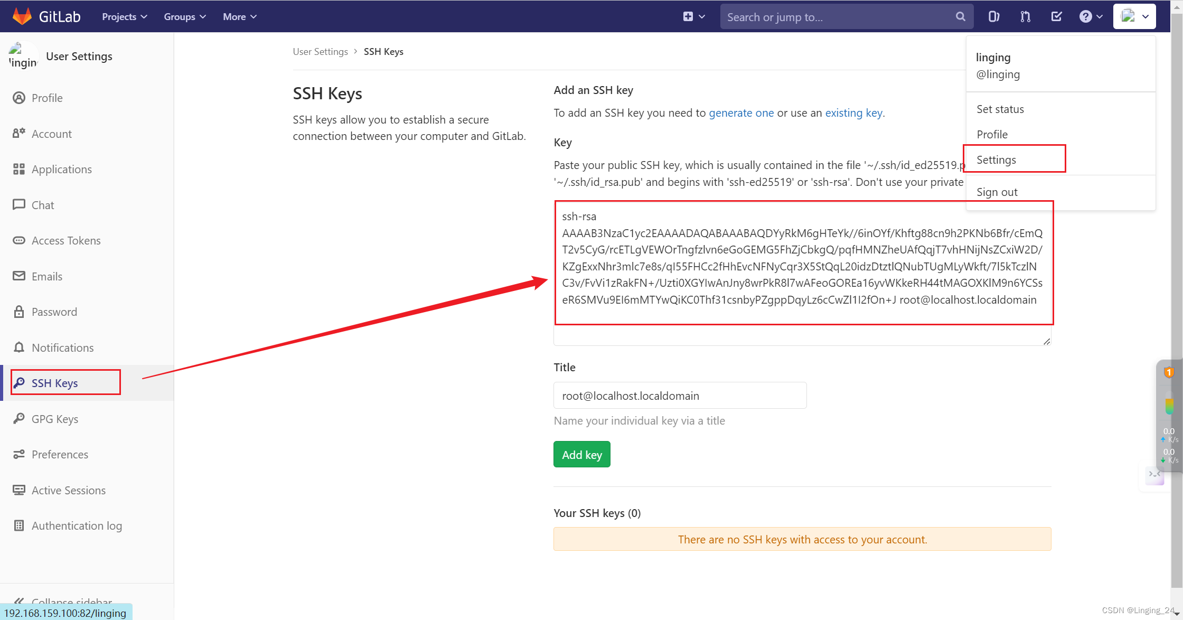Open Chat in the sidebar
The width and height of the screenshot is (1183, 620).
click(43, 205)
